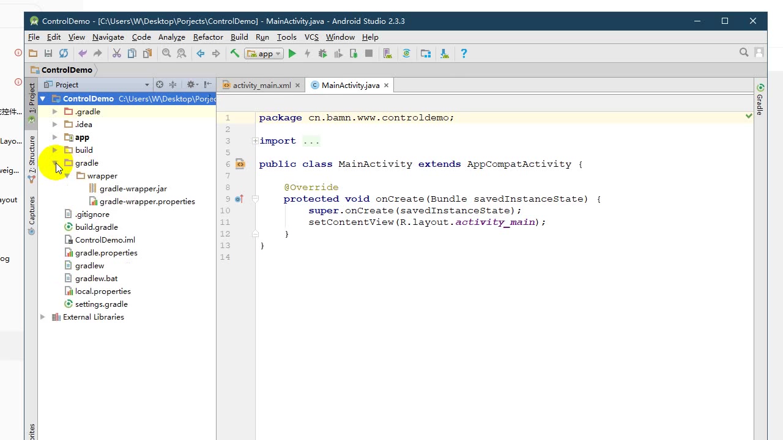This screenshot has width=783, height=440.
Task: Click the Make Project hammer icon
Action: click(x=235, y=54)
